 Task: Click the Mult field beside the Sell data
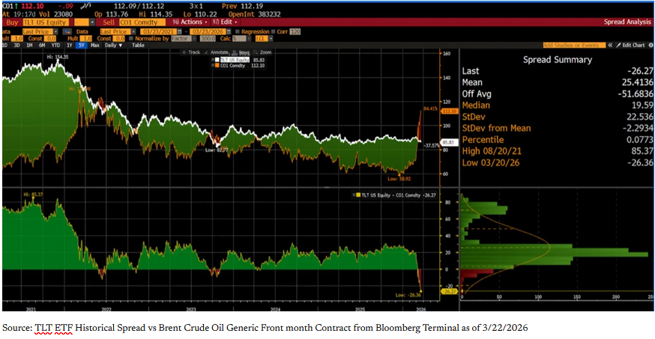(x=85, y=38)
